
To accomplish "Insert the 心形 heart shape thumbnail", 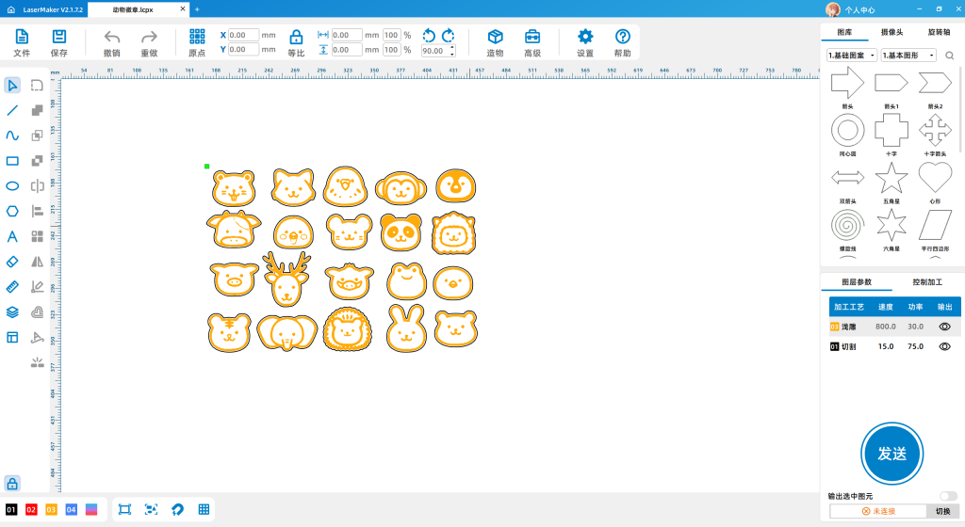I will (935, 178).
